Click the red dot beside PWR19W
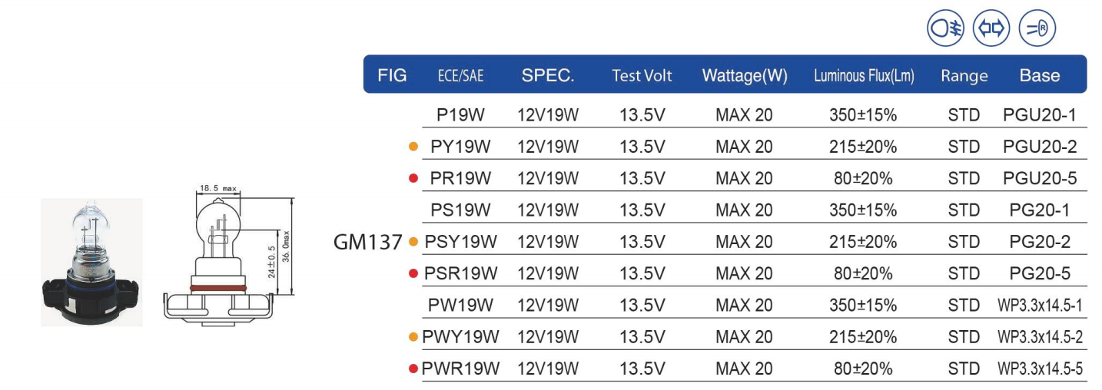 point(413,369)
